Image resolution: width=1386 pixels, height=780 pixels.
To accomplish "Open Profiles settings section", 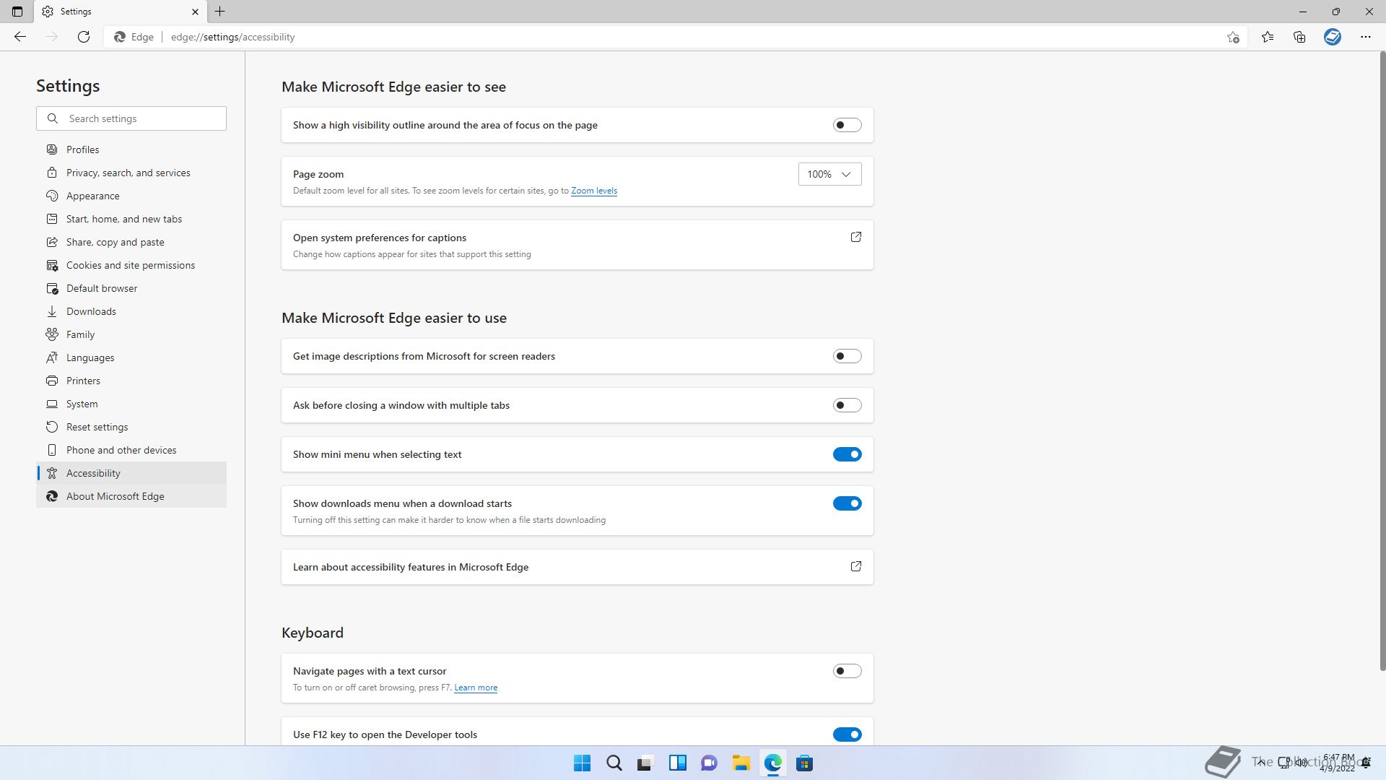I will click(x=131, y=149).
